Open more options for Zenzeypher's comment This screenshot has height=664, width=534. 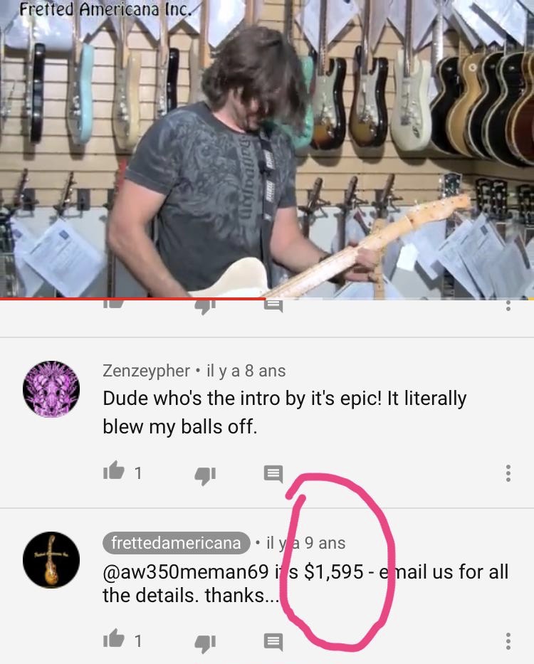[x=508, y=473]
